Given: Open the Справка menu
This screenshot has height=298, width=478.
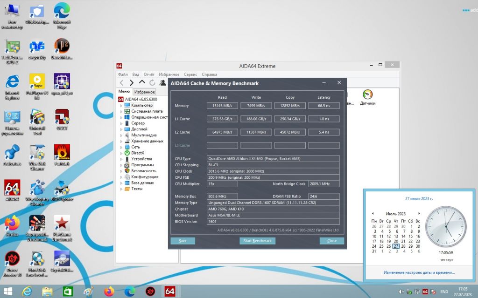Looking at the screenshot, I should 210,74.
